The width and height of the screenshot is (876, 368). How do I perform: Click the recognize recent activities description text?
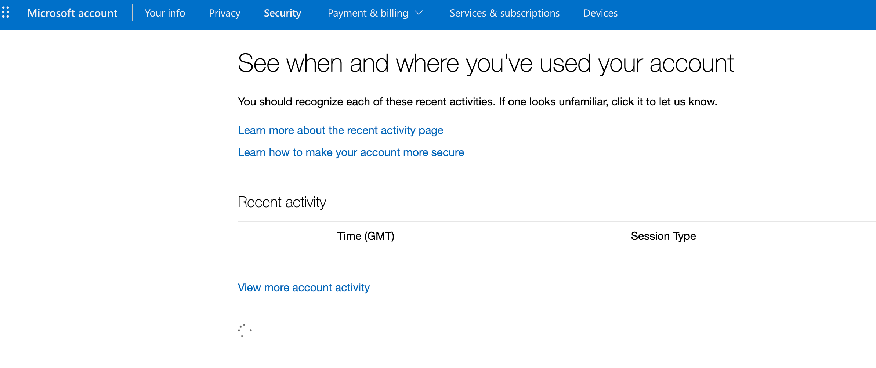click(477, 102)
